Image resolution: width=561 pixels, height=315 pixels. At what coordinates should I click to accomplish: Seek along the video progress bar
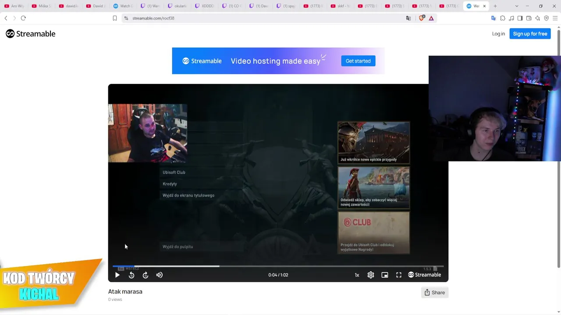(x=278, y=266)
